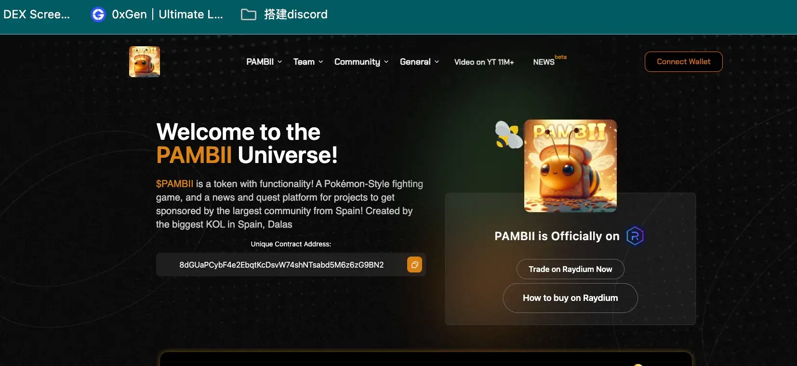Open the 搭建discord bookmark folder
The height and width of the screenshot is (366, 797).
pyautogui.click(x=284, y=14)
